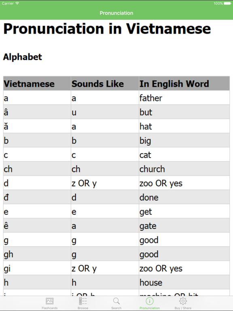Tap the 'đ' Vietnamese letter cell

pos(37,197)
